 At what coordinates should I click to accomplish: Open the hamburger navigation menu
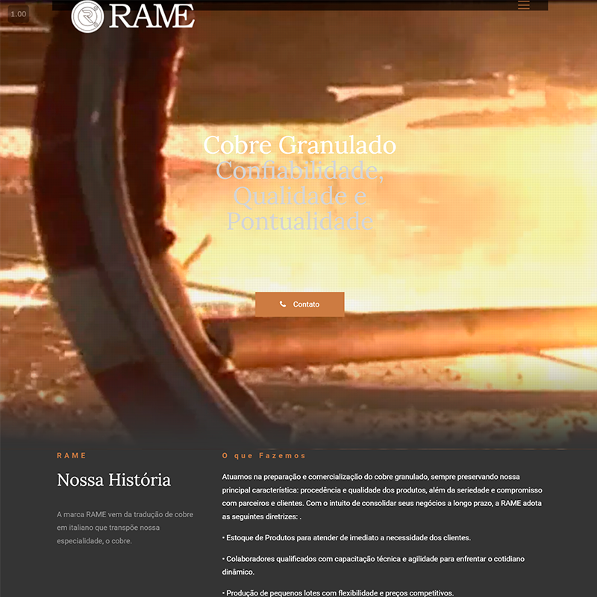(x=524, y=5)
